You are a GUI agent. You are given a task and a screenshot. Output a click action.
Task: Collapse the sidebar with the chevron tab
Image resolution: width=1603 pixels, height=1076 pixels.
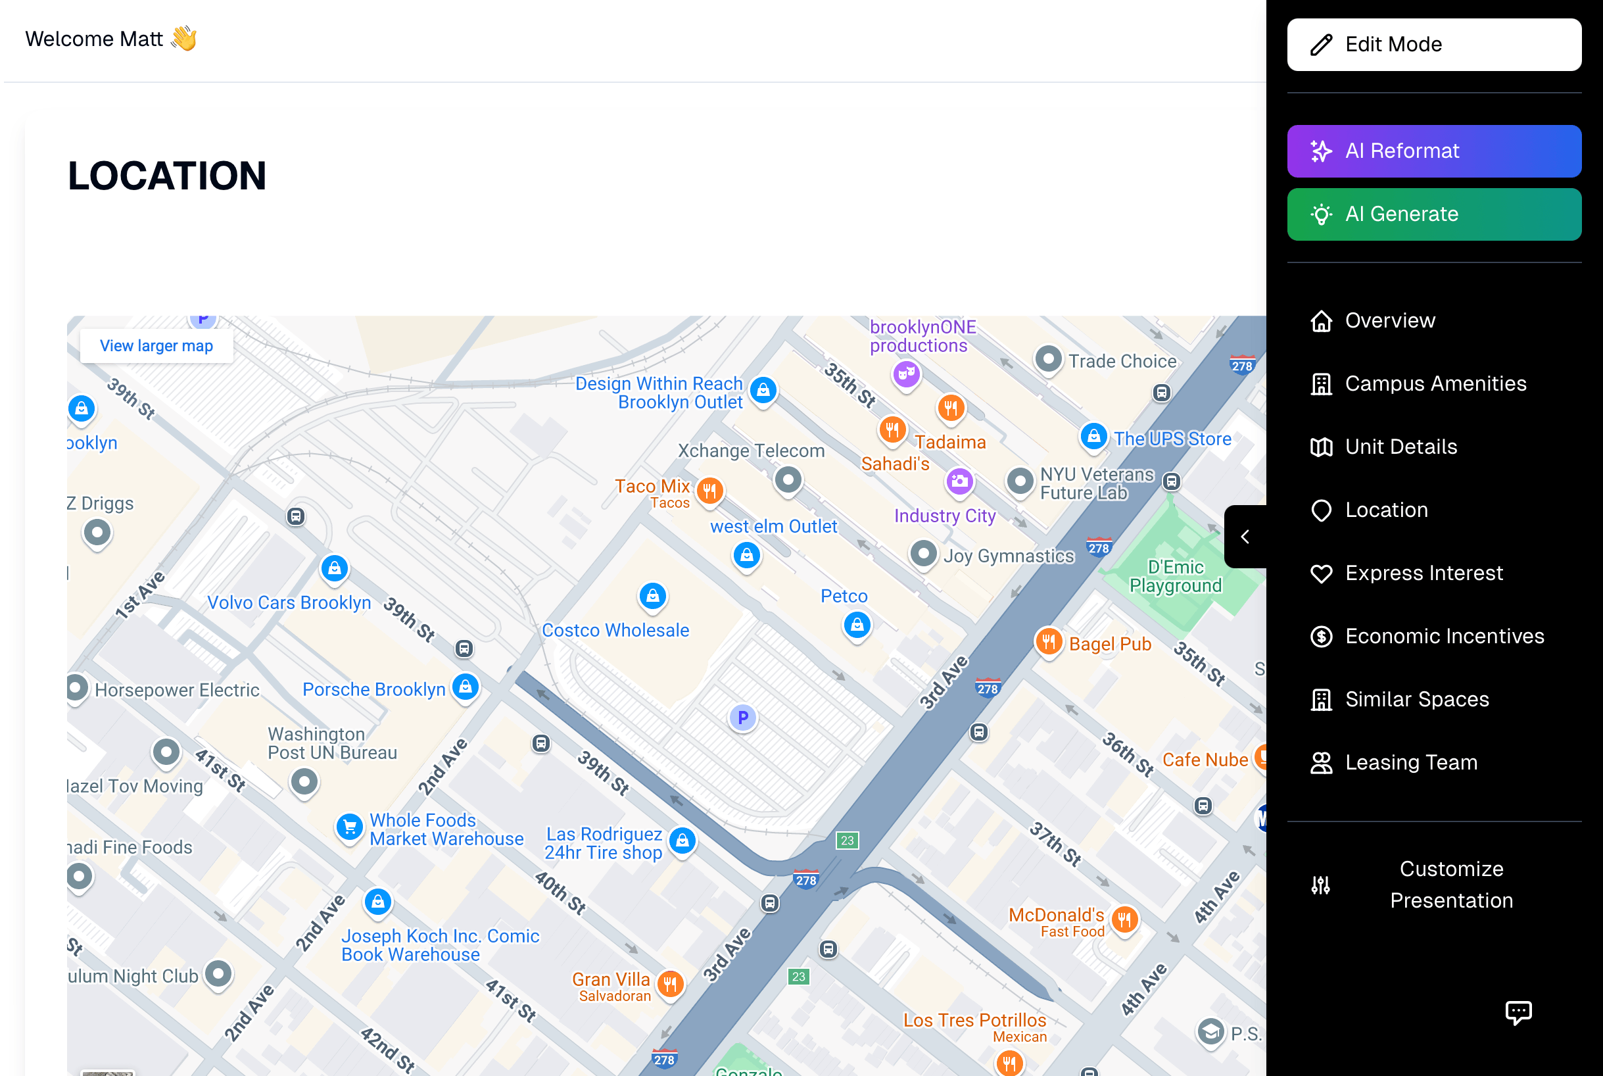coord(1245,537)
